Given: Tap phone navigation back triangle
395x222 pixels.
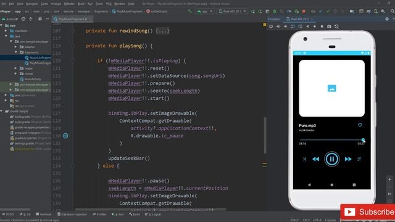Looking at the screenshot, I should 309,185.
